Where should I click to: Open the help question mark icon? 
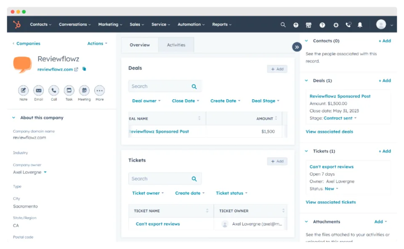[x=322, y=25]
